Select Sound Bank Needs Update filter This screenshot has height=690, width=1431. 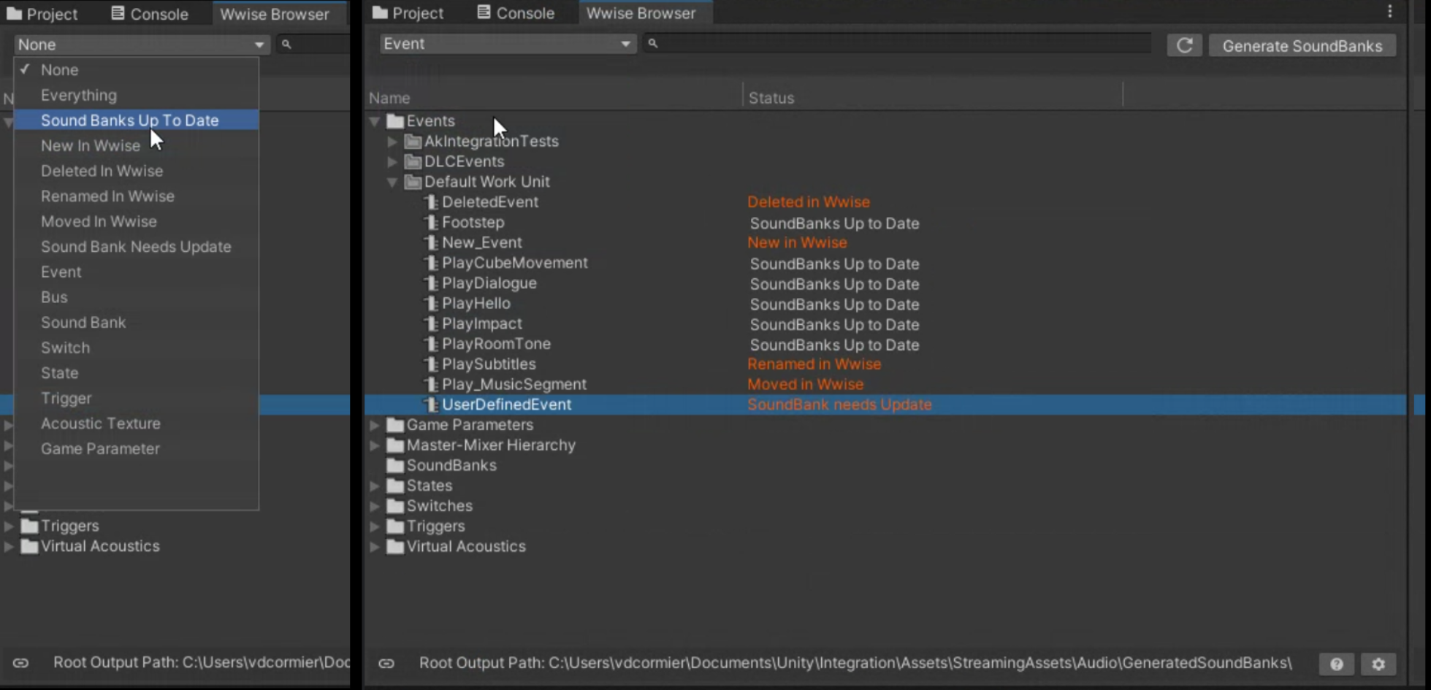[x=136, y=247]
